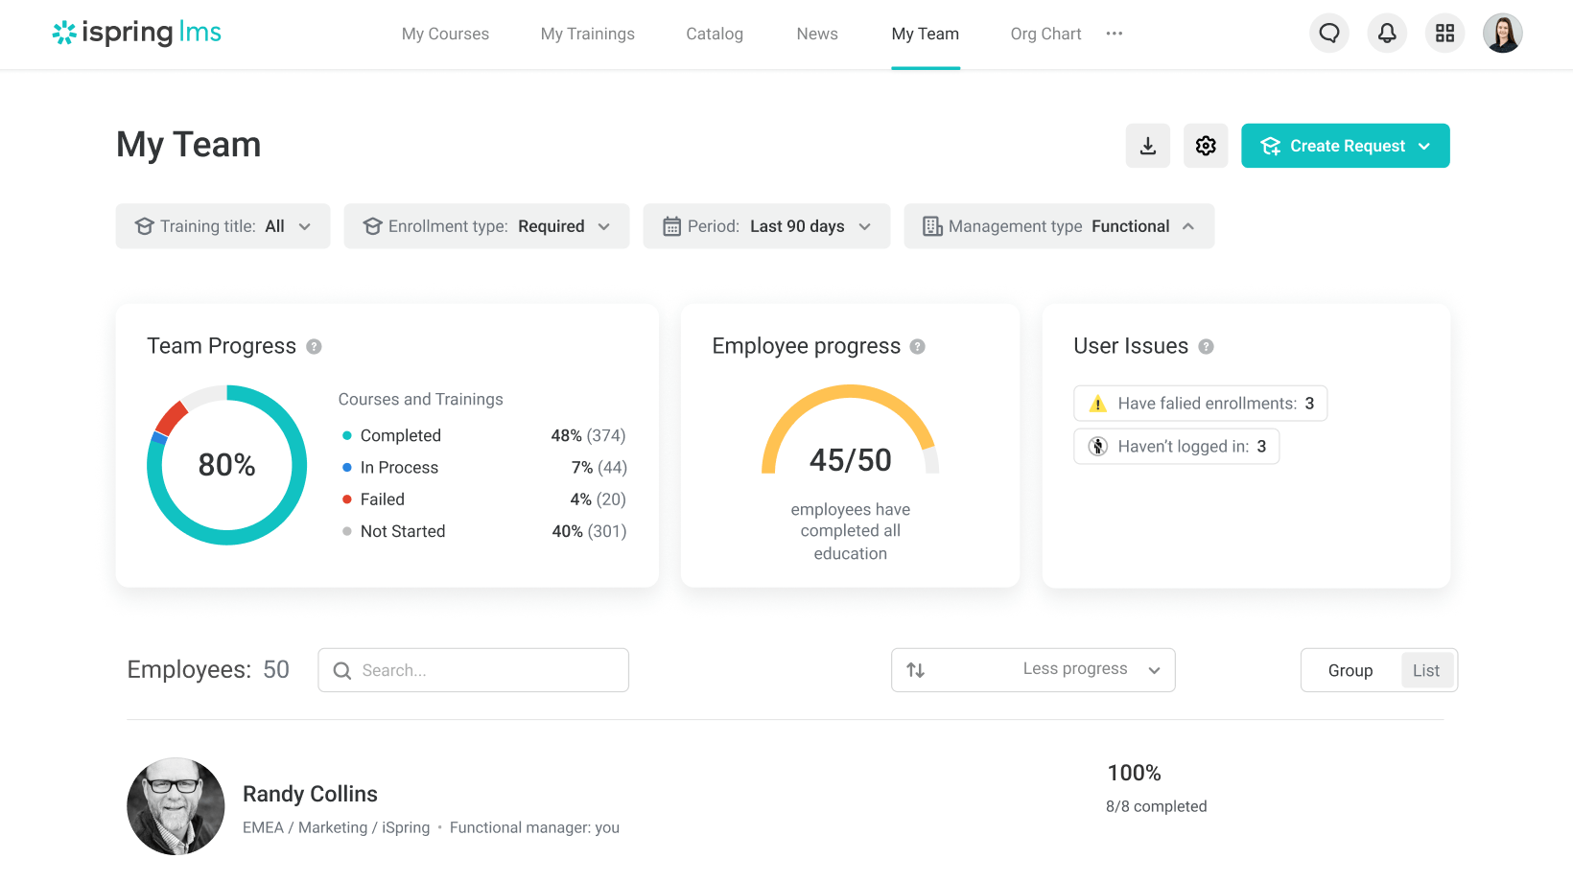Screen dimensions: 1573x882
Task: Click the Not Started legend dot
Action: pyautogui.click(x=347, y=531)
